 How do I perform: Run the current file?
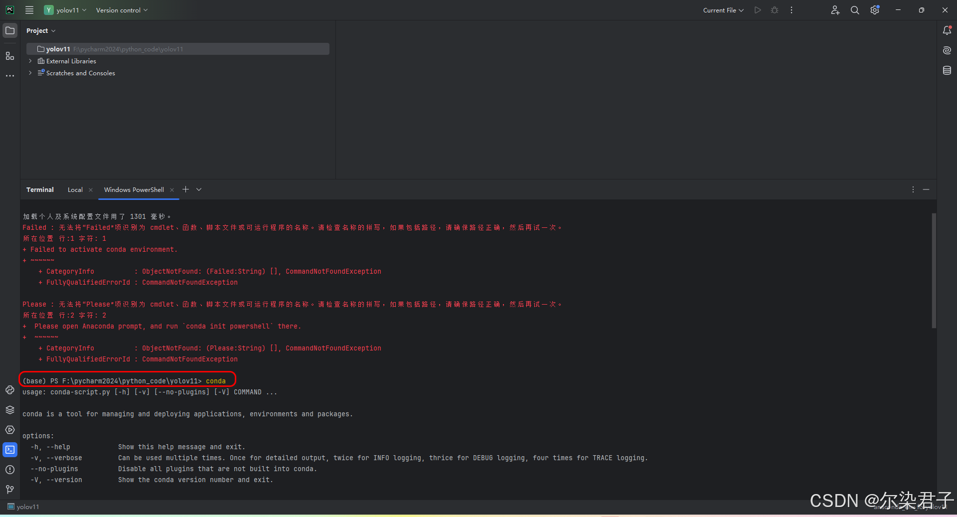click(x=758, y=10)
